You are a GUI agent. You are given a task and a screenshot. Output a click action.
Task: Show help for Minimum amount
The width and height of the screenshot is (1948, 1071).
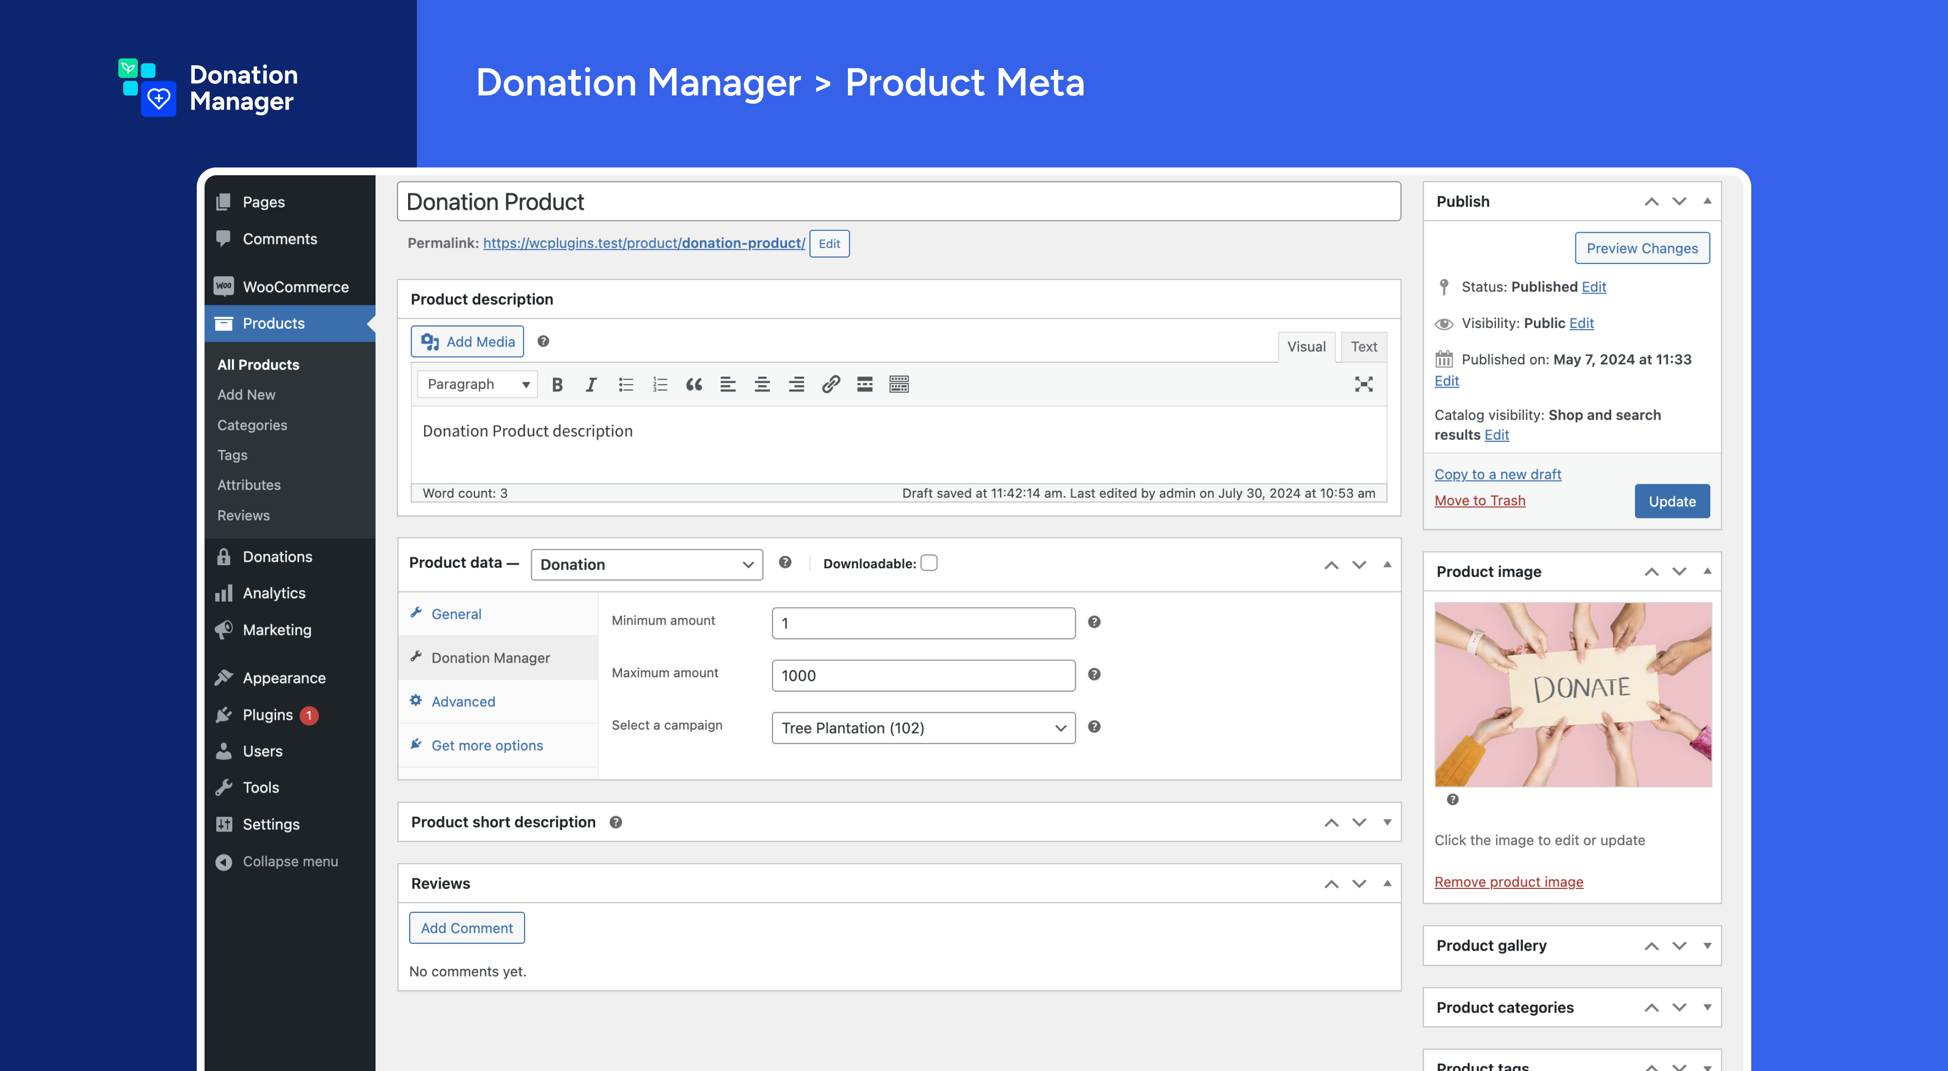pyautogui.click(x=1093, y=622)
